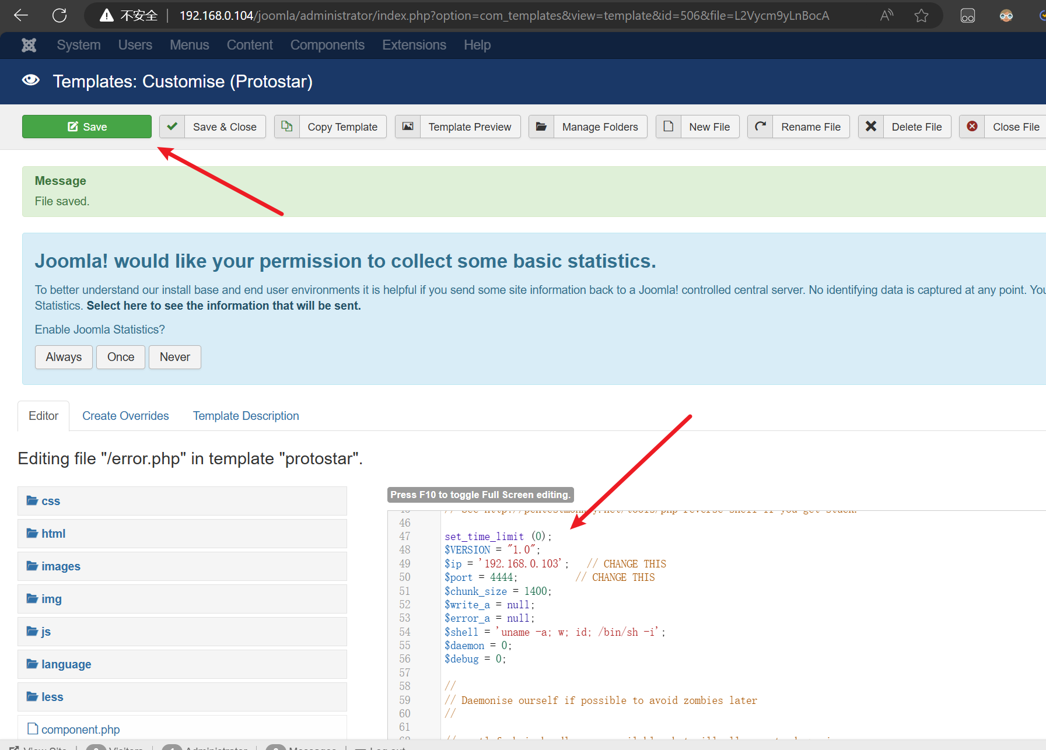The image size is (1046, 750).
Task: Click the $shell line in the code editor
Action: pos(555,632)
